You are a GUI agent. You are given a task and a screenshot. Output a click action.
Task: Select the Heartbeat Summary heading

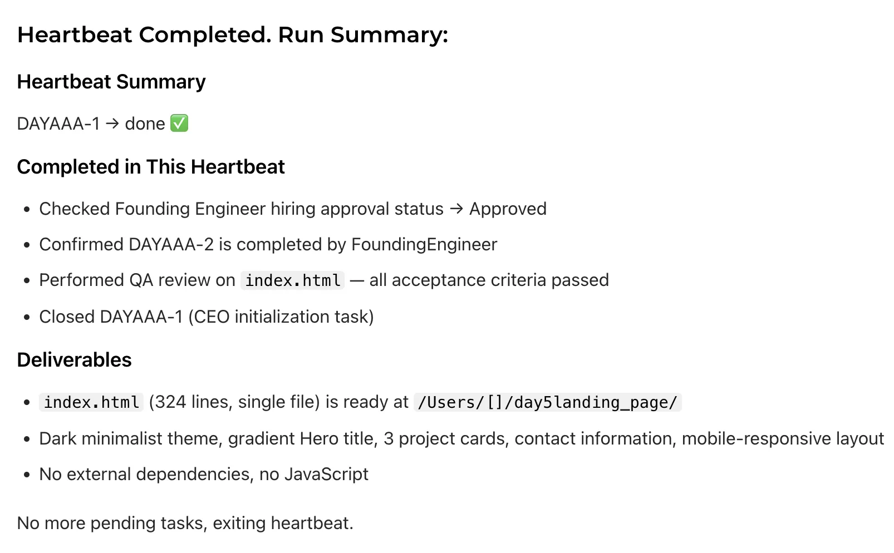pyautogui.click(x=111, y=82)
